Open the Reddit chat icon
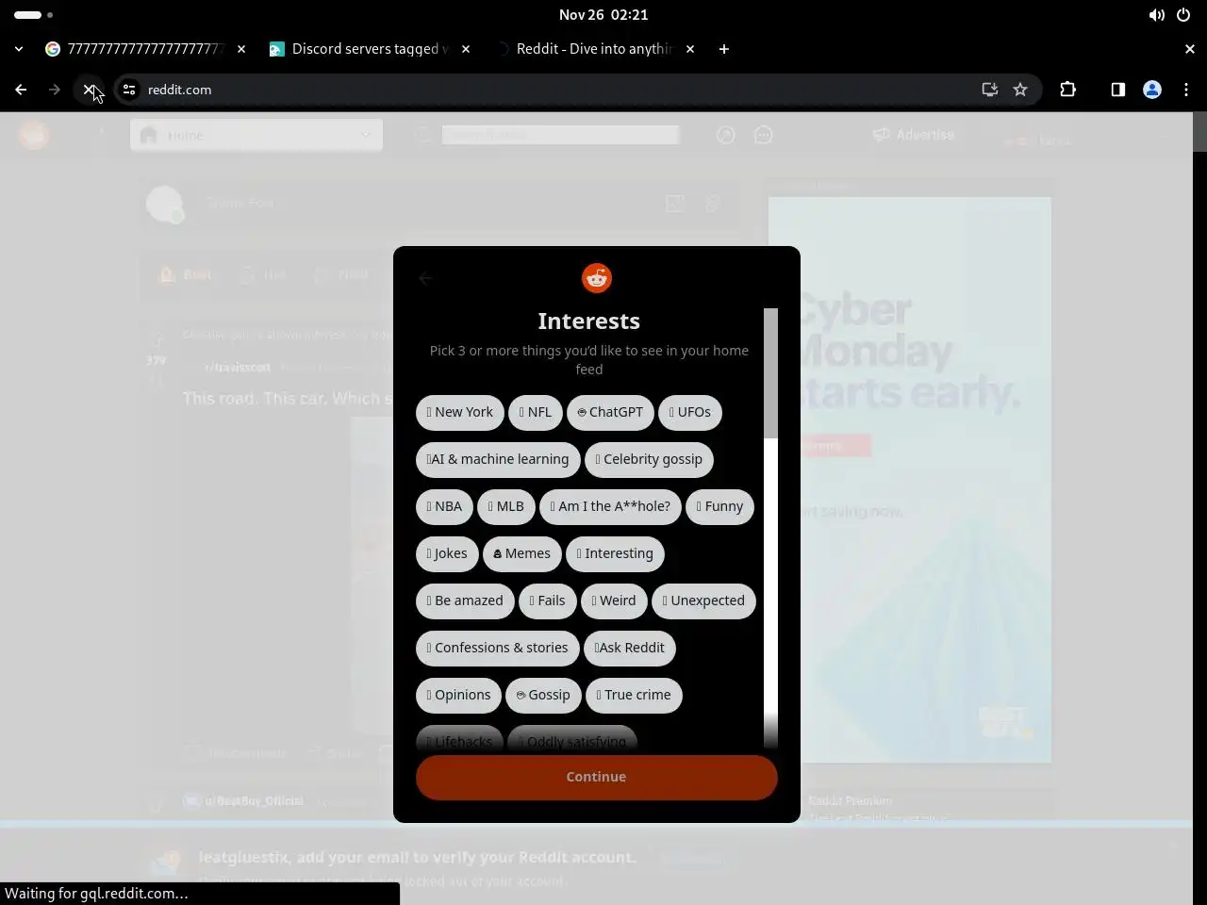This screenshot has width=1207, height=905. 764,136
